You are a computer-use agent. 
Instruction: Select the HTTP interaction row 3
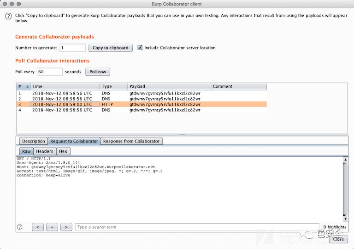(x=142, y=104)
